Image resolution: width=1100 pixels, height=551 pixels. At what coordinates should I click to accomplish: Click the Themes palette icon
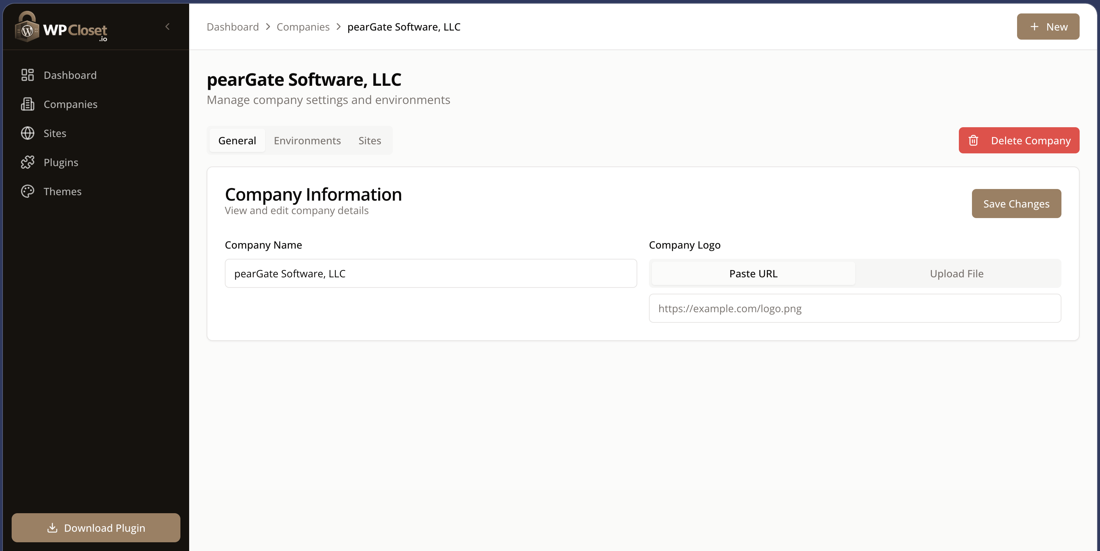point(28,191)
